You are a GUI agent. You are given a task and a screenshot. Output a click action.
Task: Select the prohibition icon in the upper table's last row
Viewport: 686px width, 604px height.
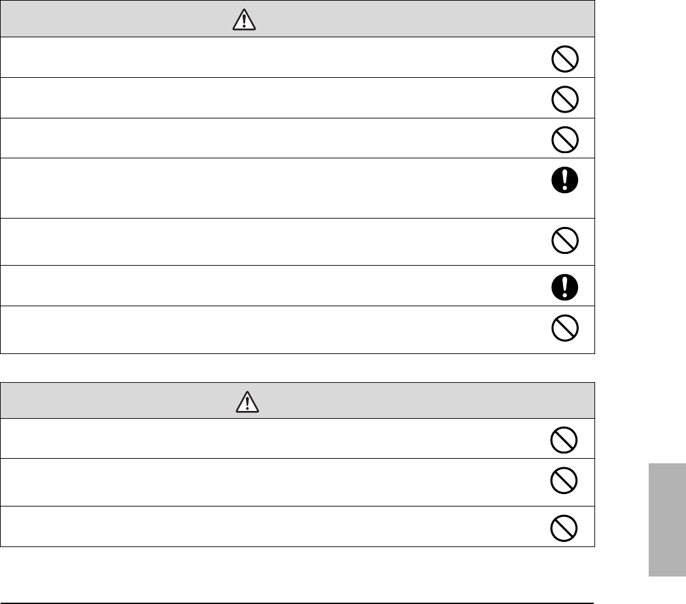coord(564,328)
